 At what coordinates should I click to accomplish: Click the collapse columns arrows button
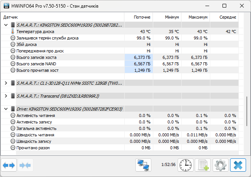25,165
